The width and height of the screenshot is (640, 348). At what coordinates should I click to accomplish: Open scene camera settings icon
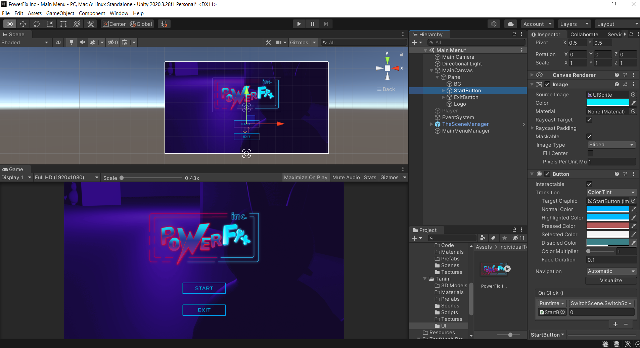(279, 42)
